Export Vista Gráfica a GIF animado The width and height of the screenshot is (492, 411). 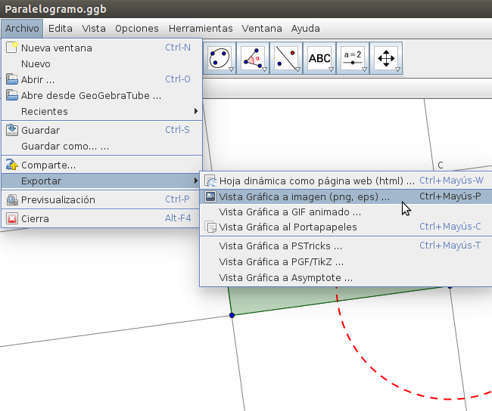347,212
